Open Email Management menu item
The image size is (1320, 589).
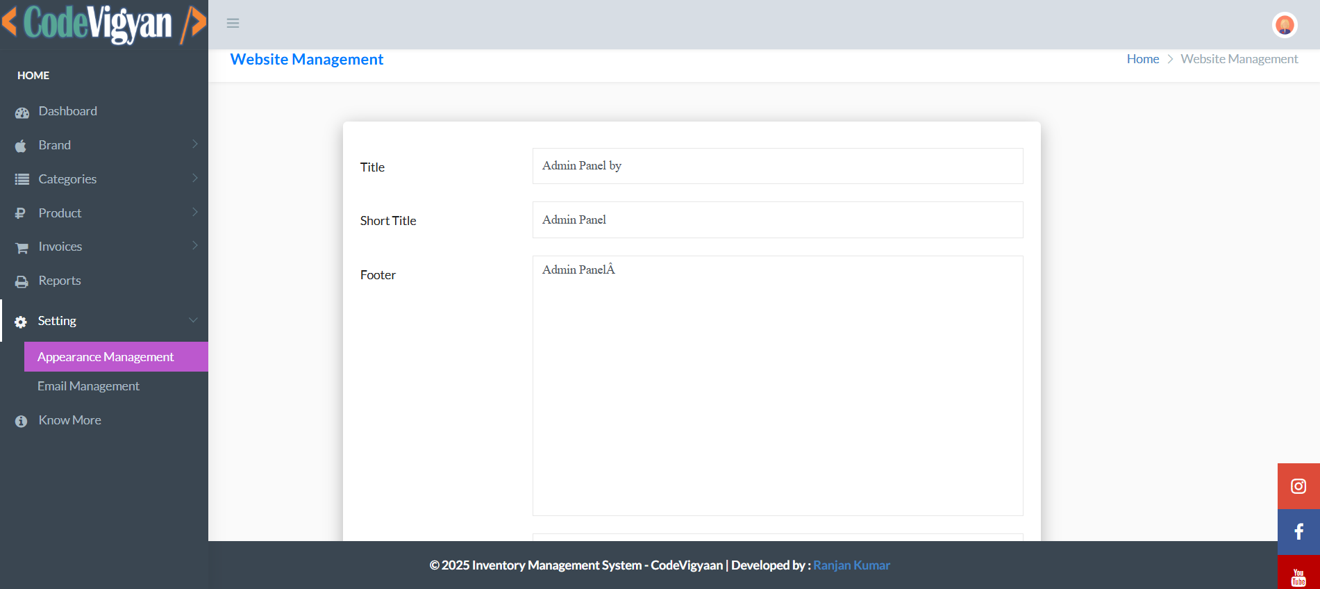[88, 386]
